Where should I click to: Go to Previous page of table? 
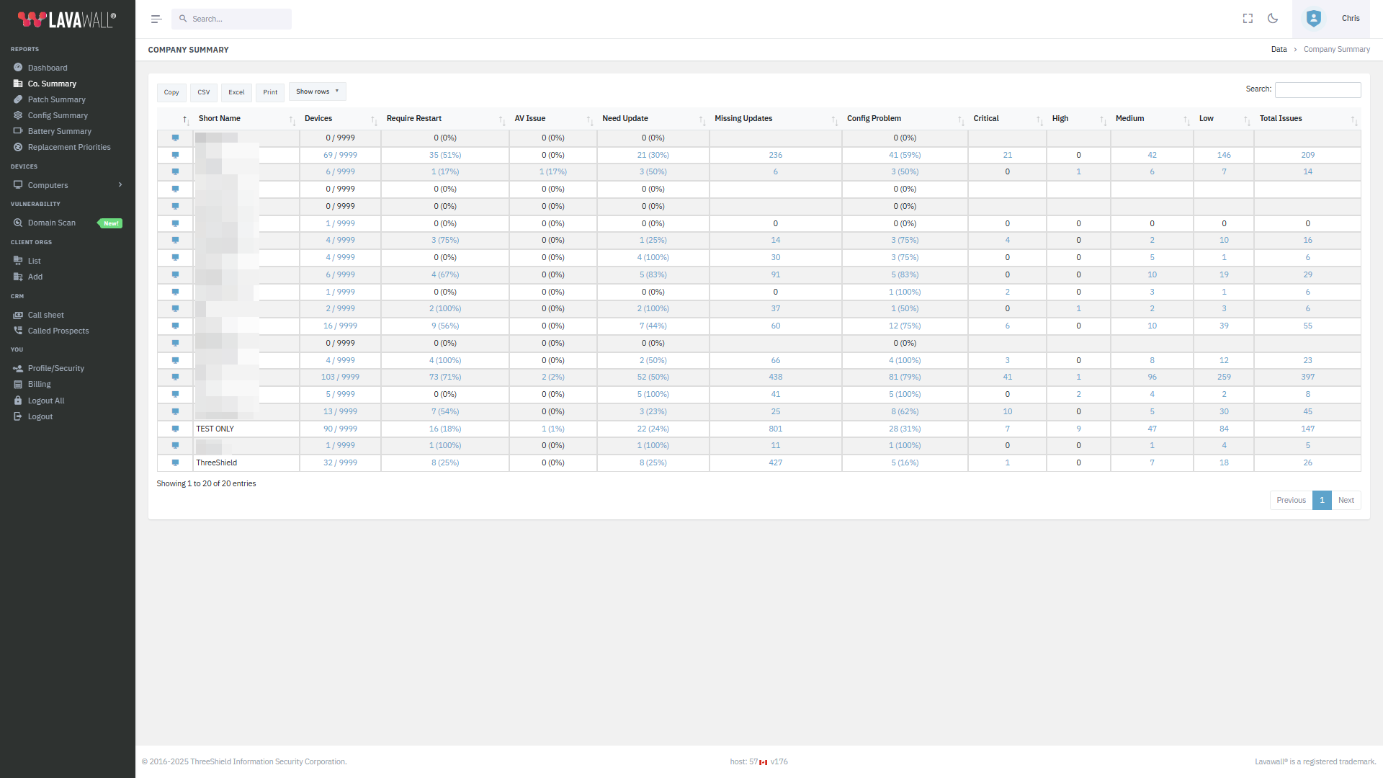tap(1291, 500)
